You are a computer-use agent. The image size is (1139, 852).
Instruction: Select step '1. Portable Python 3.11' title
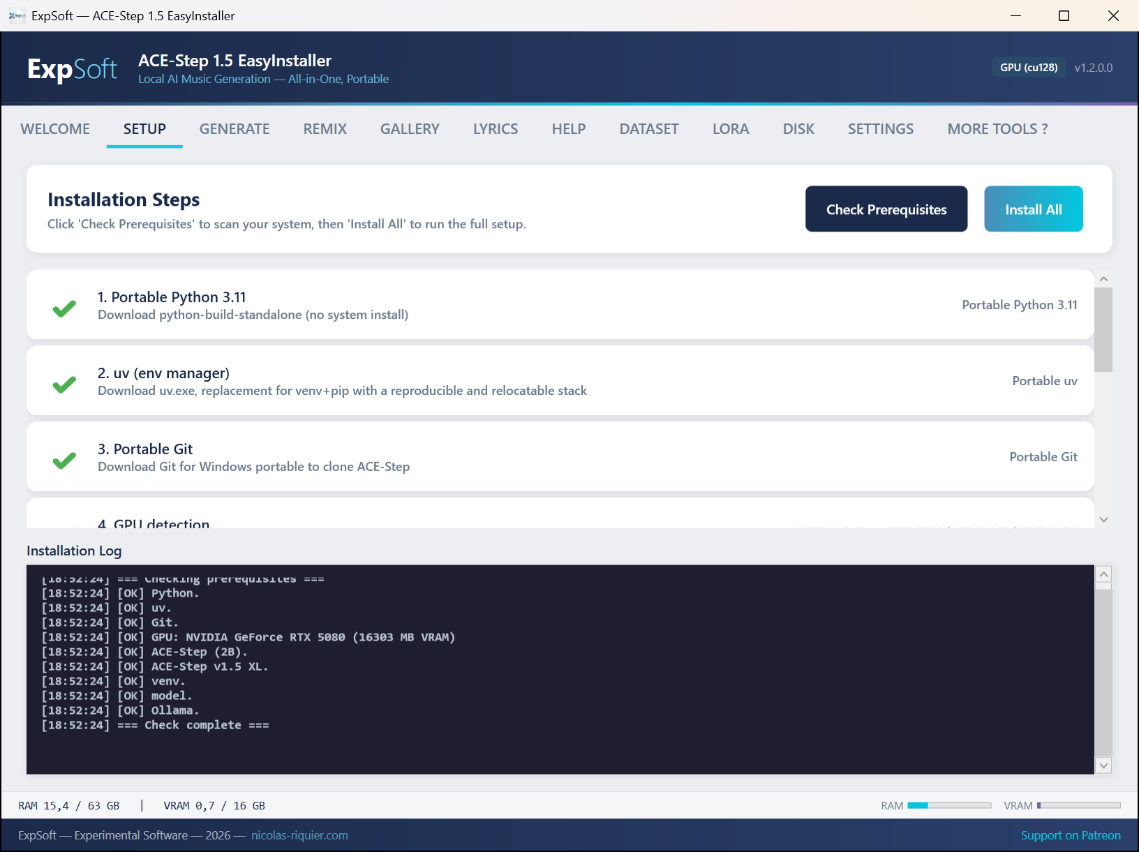tap(172, 297)
